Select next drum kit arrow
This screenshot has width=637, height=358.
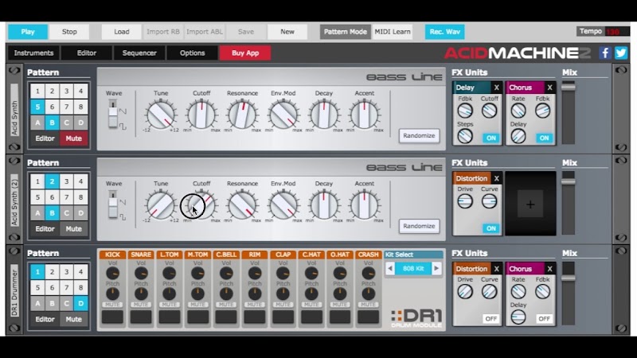[436, 268]
